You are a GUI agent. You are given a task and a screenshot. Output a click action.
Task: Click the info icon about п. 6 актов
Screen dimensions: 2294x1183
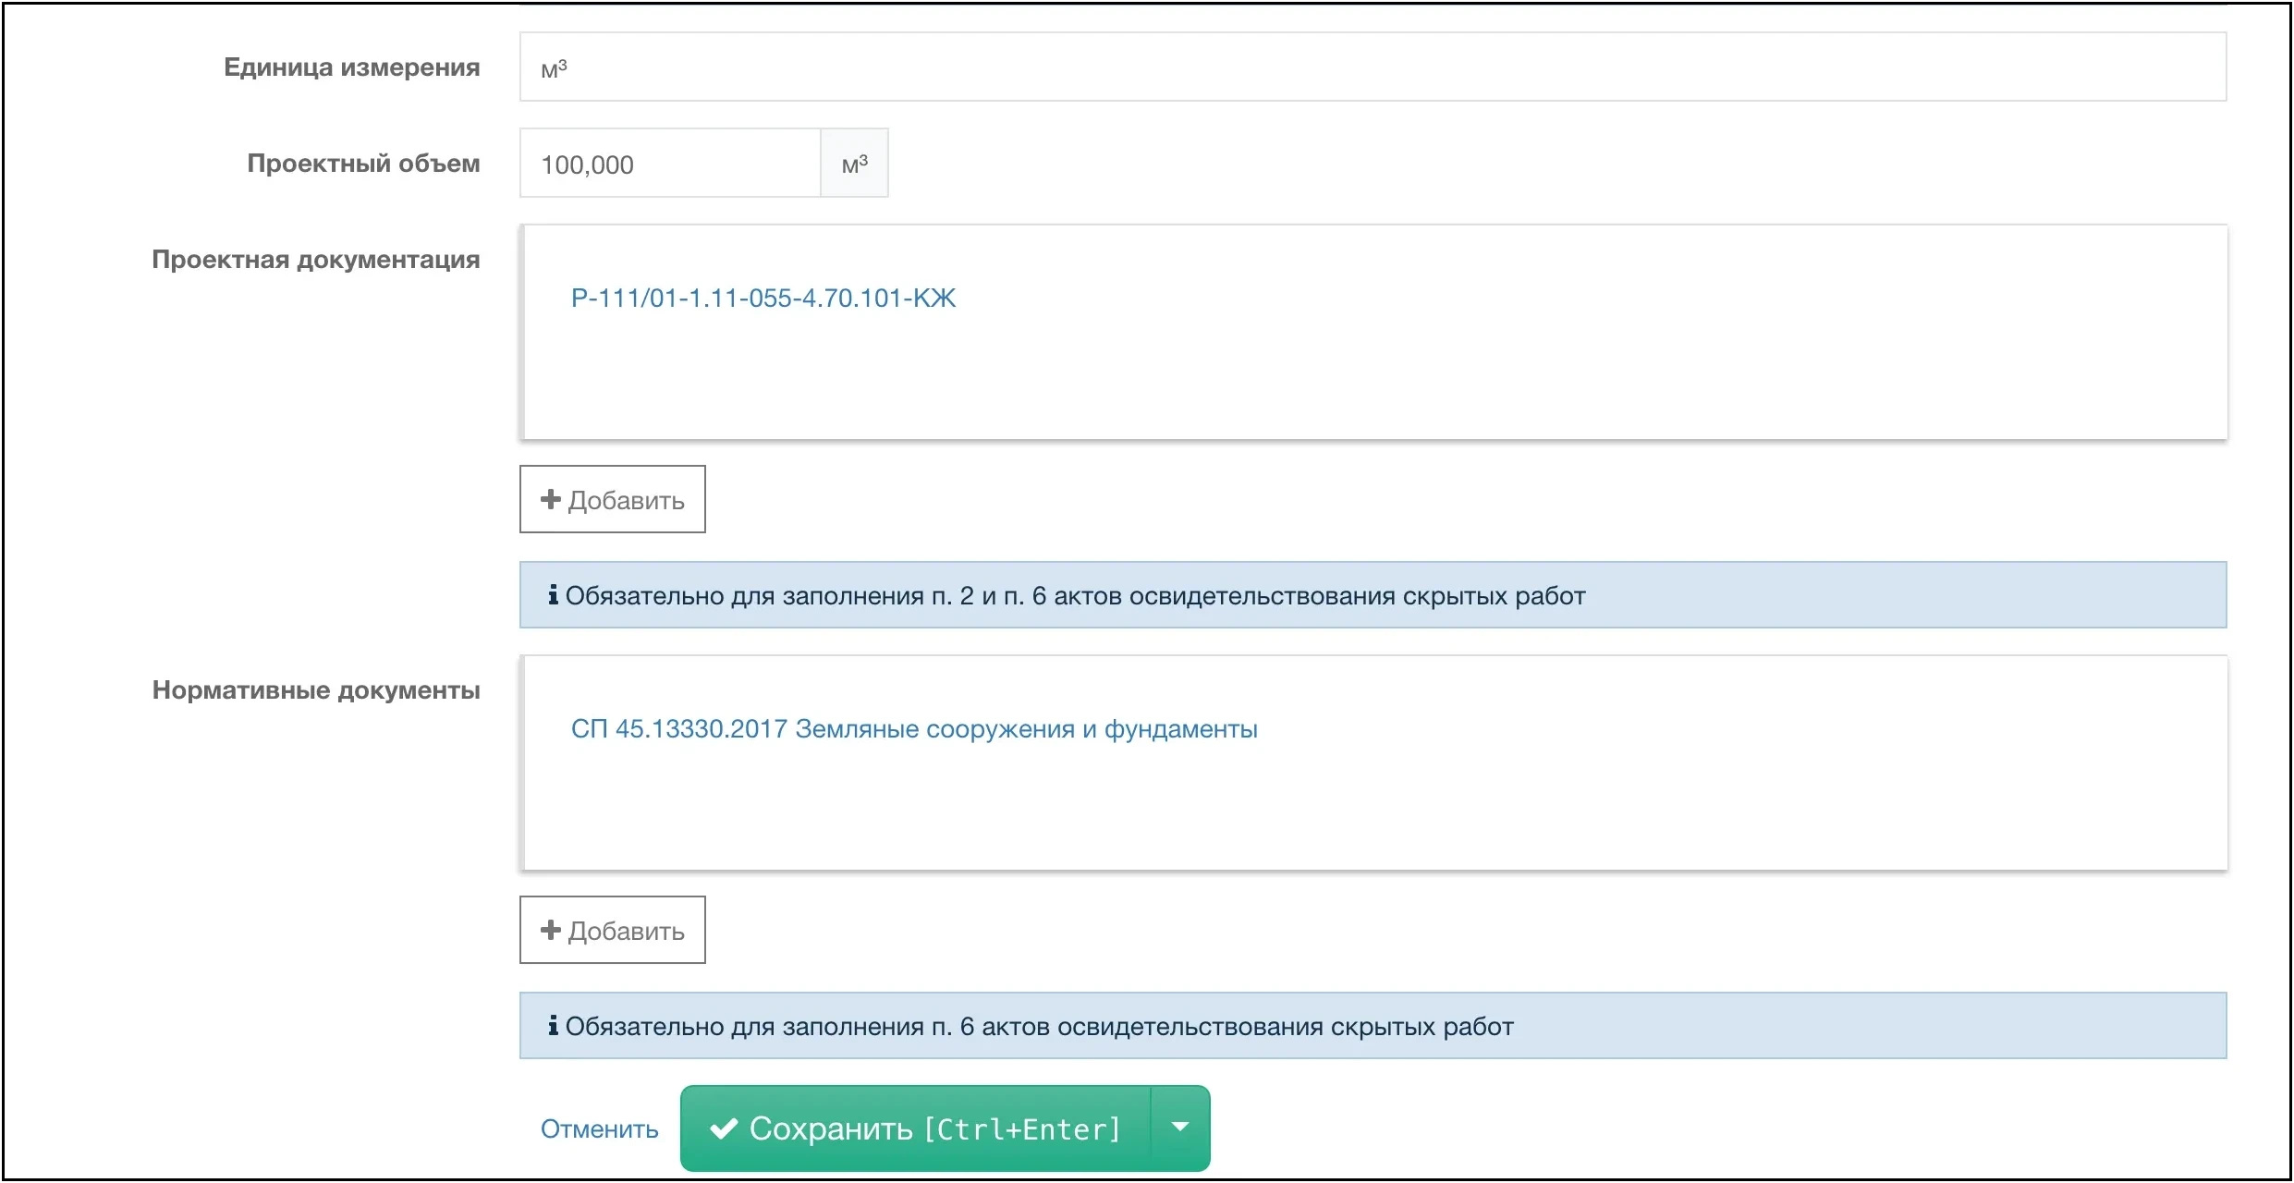(x=554, y=1025)
